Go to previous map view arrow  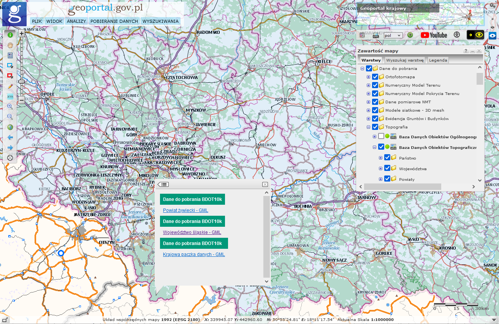point(10,137)
